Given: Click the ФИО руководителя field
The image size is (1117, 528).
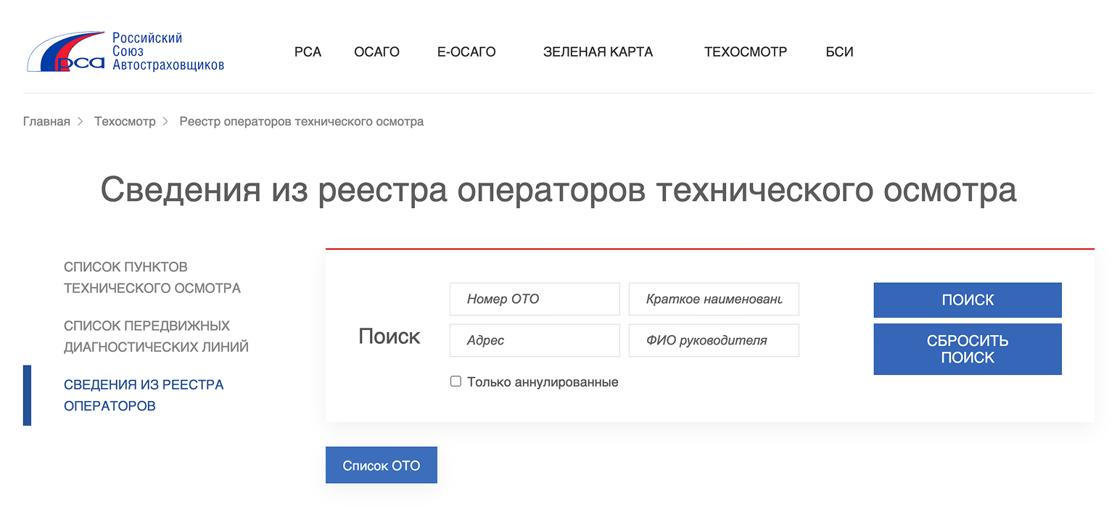Looking at the screenshot, I should click(x=714, y=340).
